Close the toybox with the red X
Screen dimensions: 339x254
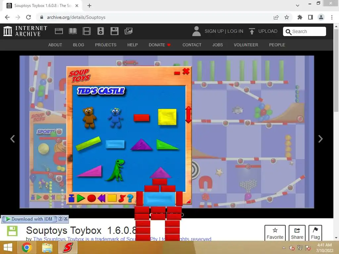[186, 71]
